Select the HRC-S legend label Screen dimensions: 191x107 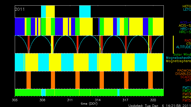point(185,32)
